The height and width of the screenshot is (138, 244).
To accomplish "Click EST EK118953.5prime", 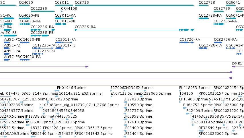I will 195,88.
